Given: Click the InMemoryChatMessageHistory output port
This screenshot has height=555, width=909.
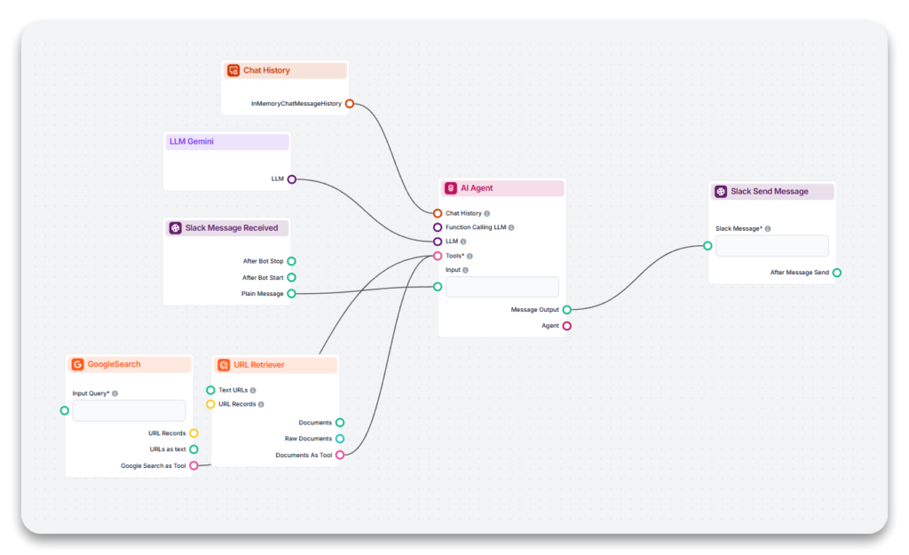Looking at the screenshot, I should click(x=350, y=104).
